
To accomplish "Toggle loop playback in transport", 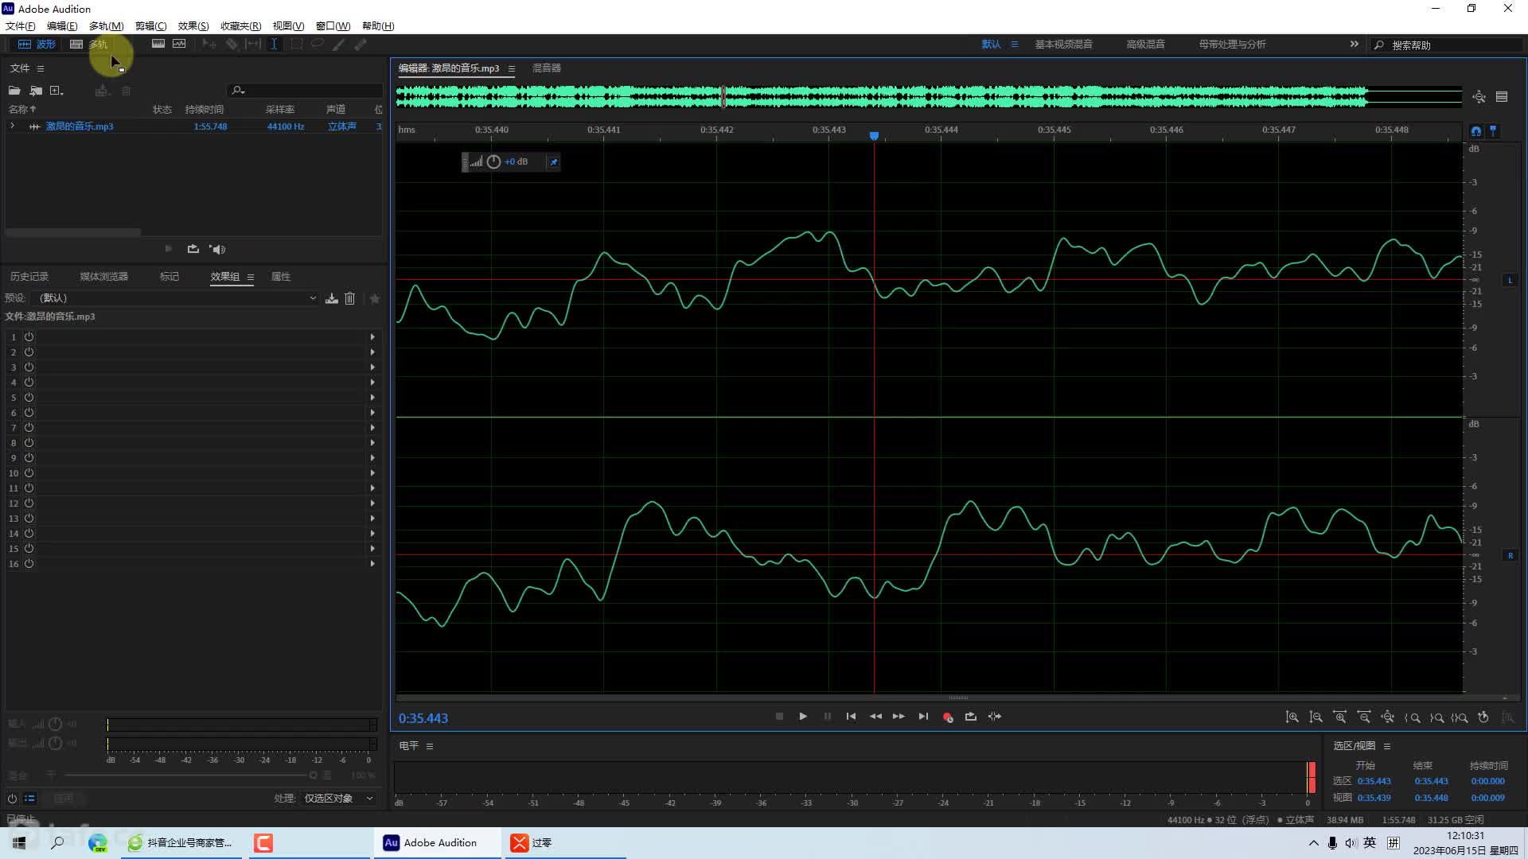I will click(x=971, y=717).
